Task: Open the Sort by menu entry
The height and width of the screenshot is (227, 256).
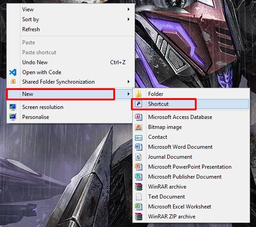Action: coord(71,19)
